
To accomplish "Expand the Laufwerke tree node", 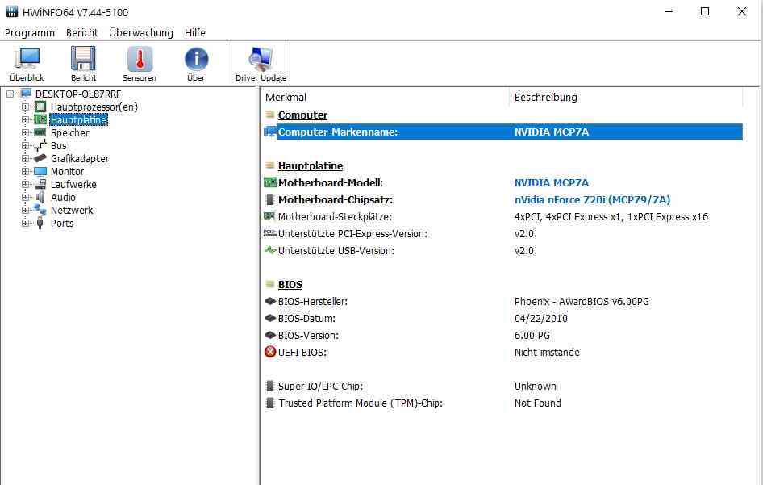I will click(x=25, y=184).
